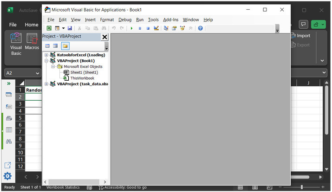Open the Debug menu

[125, 19]
